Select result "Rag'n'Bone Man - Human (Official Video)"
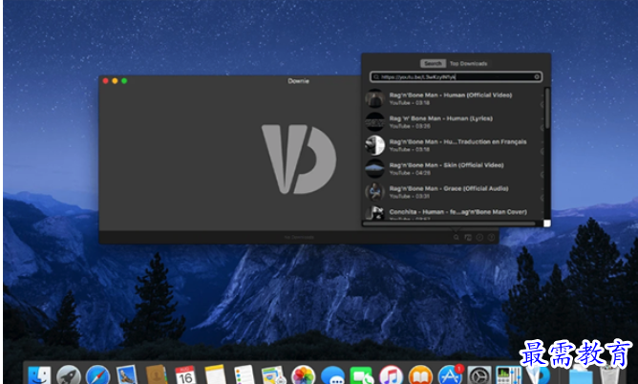Image resolution: width=638 pixels, height=384 pixels. click(454, 98)
